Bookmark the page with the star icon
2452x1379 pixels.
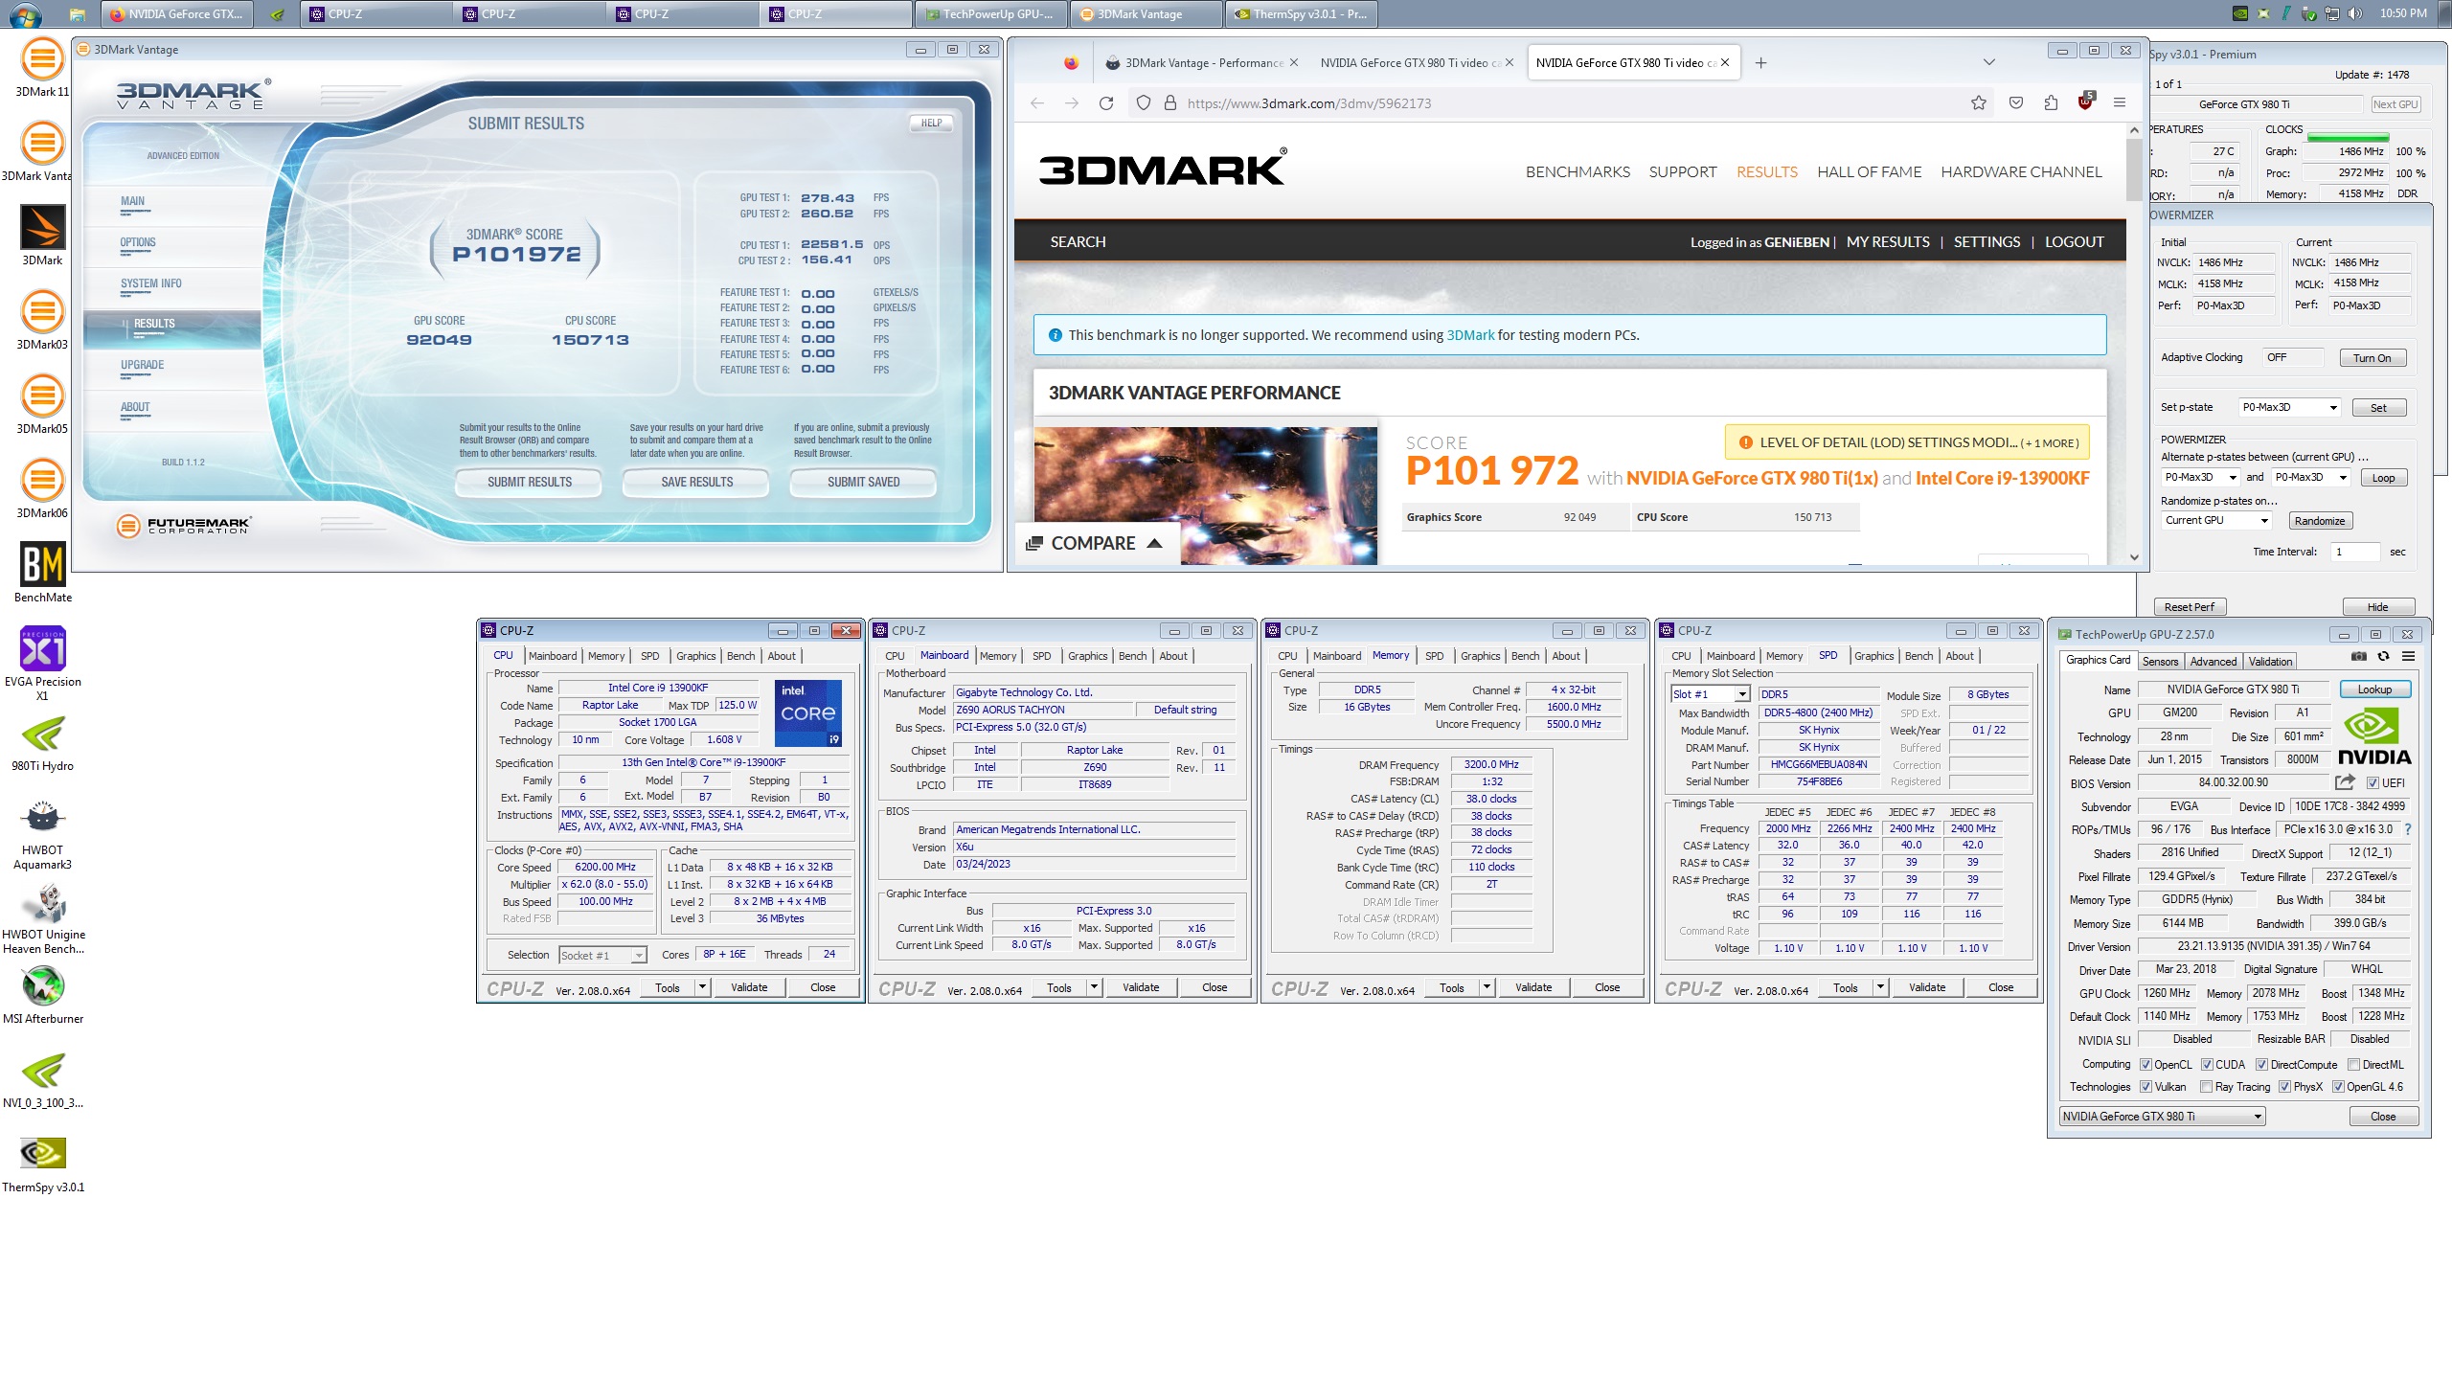click(1979, 103)
